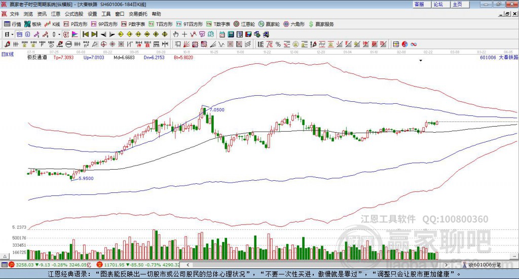This screenshot has height=279, width=519.
Task: Open 江恩轮 Gann wheel
Action: (244, 24)
